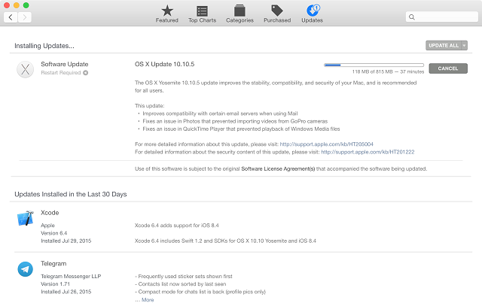
Task: Open the Featured star tab
Action: pyautogui.click(x=167, y=14)
